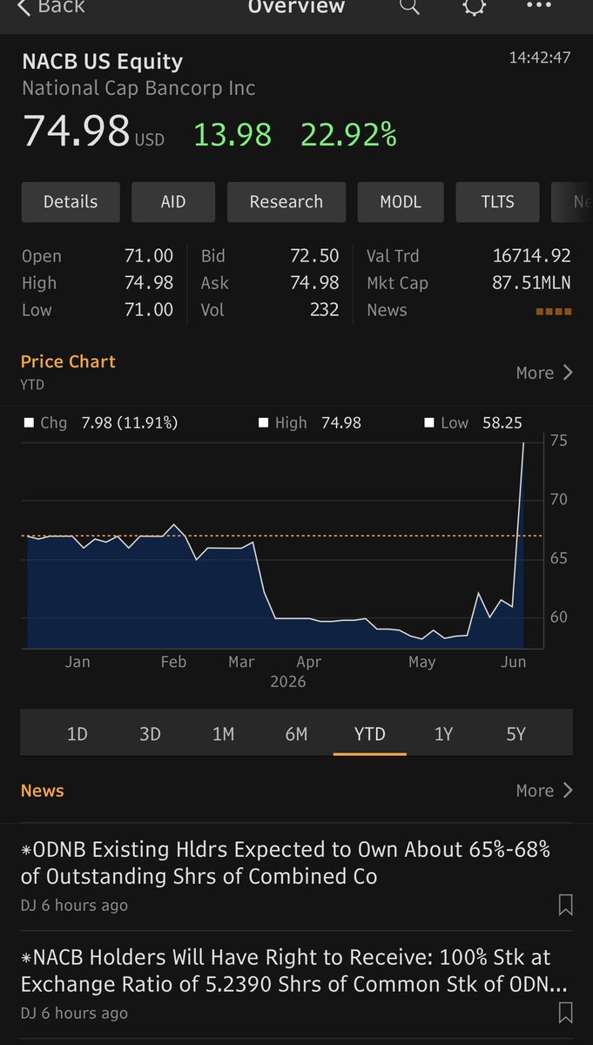Tap the Open 71.00 value
The height and width of the screenshot is (1045, 593).
tap(149, 256)
